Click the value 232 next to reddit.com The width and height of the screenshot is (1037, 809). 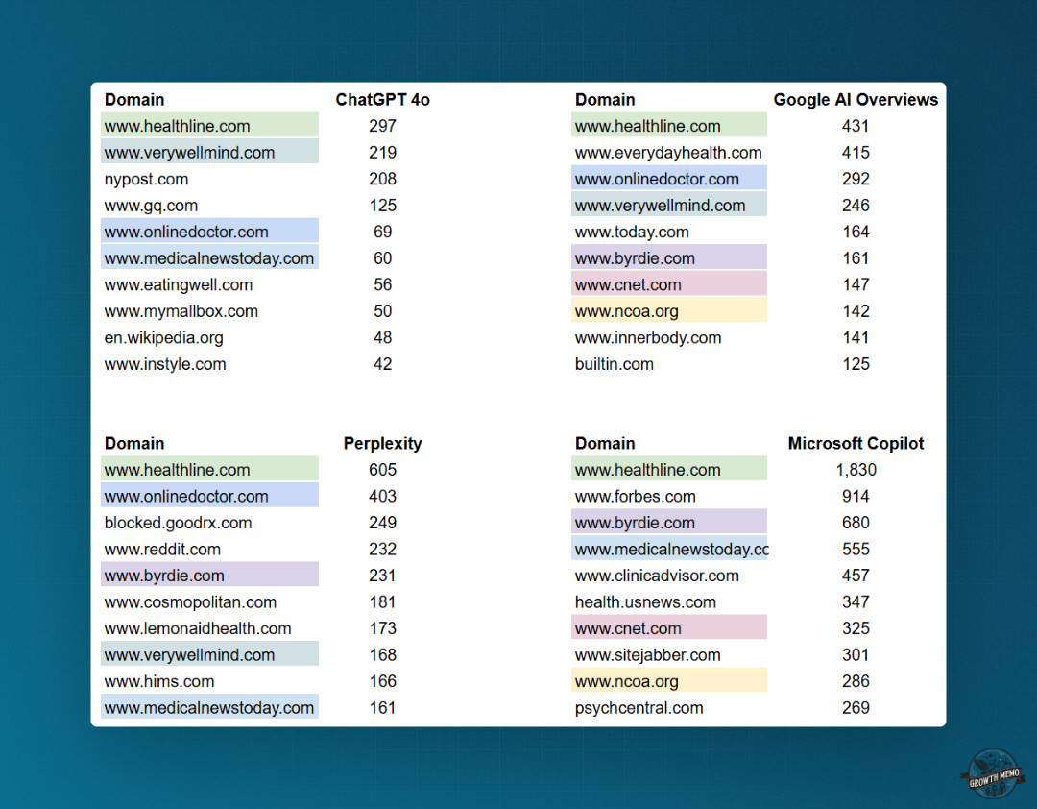click(382, 550)
